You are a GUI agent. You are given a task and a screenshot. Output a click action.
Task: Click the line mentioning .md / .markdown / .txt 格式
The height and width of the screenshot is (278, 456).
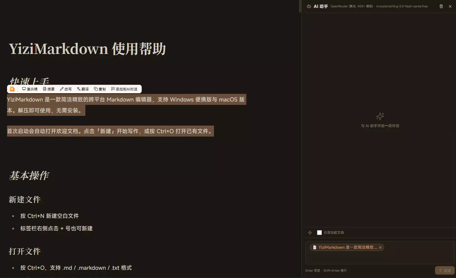point(76,268)
